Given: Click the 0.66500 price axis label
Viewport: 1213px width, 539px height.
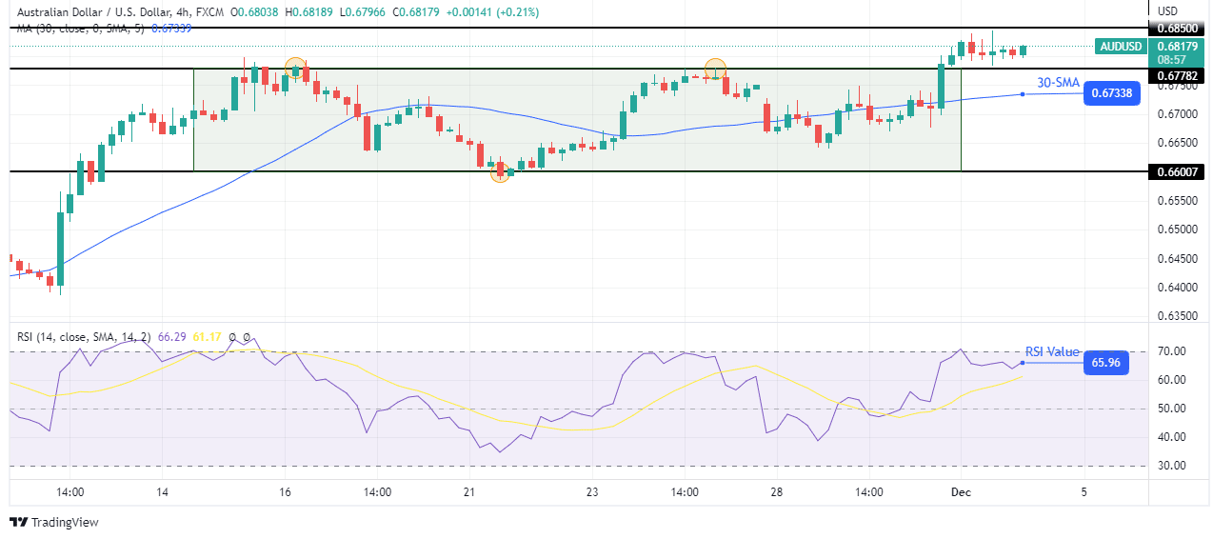Looking at the screenshot, I should point(1176,143).
